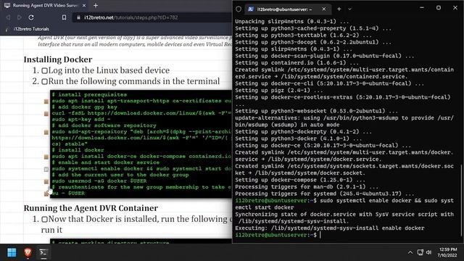Viewport: 464px width, 261px height.
Task: Open the Windows Start menu
Action: [x=12, y=252]
